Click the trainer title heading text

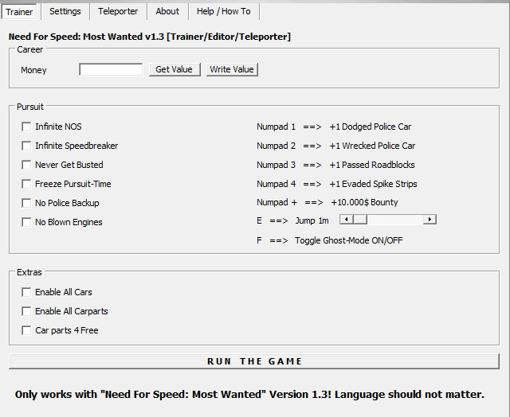click(x=150, y=37)
